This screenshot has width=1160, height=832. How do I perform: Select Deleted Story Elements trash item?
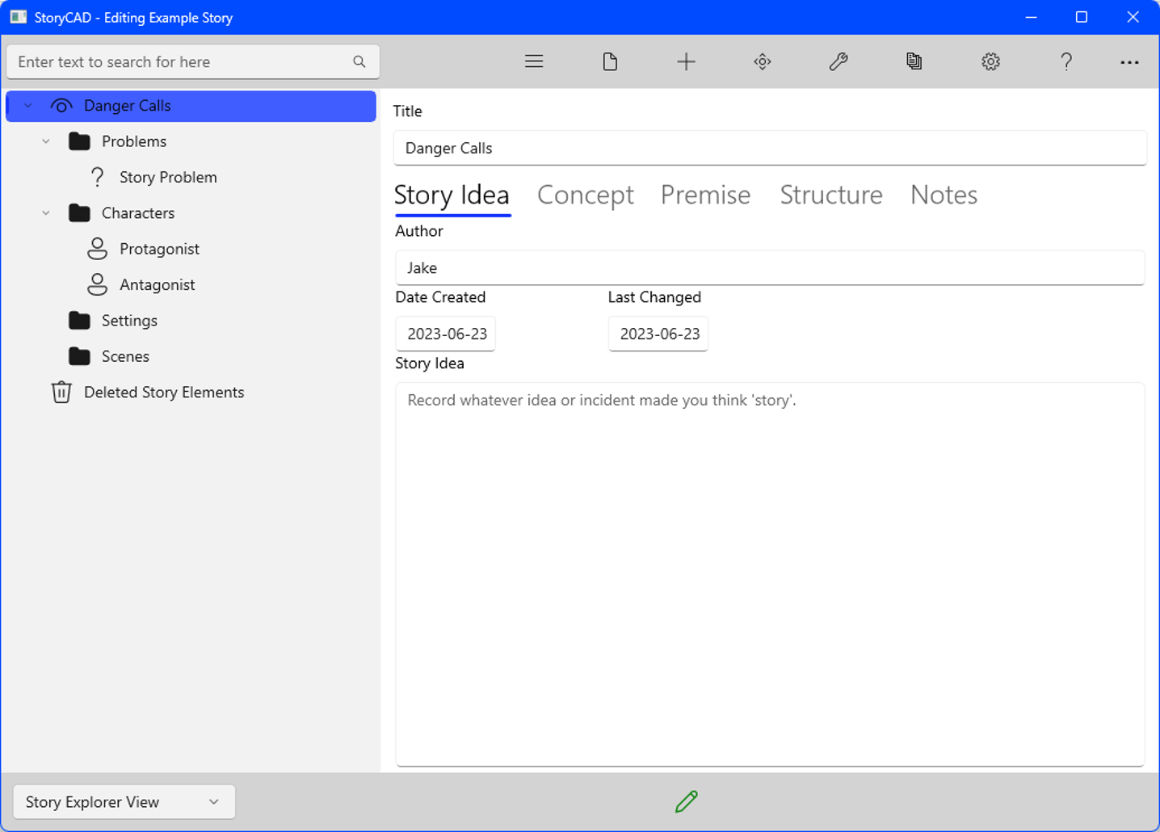point(163,392)
